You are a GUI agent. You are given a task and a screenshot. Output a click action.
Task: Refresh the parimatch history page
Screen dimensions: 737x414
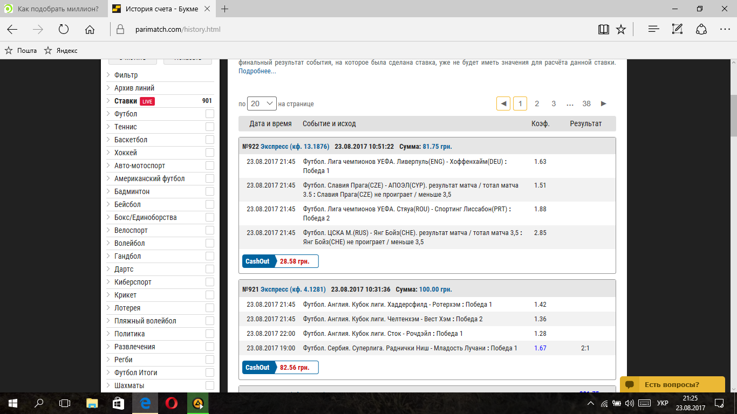pyautogui.click(x=64, y=30)
